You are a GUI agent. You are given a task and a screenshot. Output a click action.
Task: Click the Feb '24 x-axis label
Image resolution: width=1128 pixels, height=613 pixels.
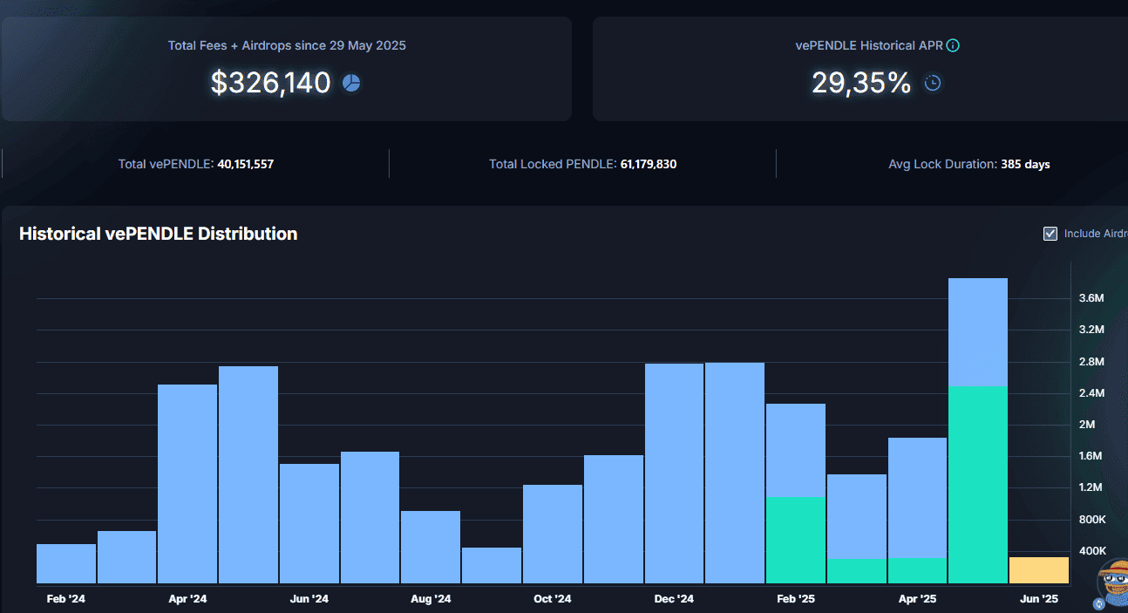[66, 599]
